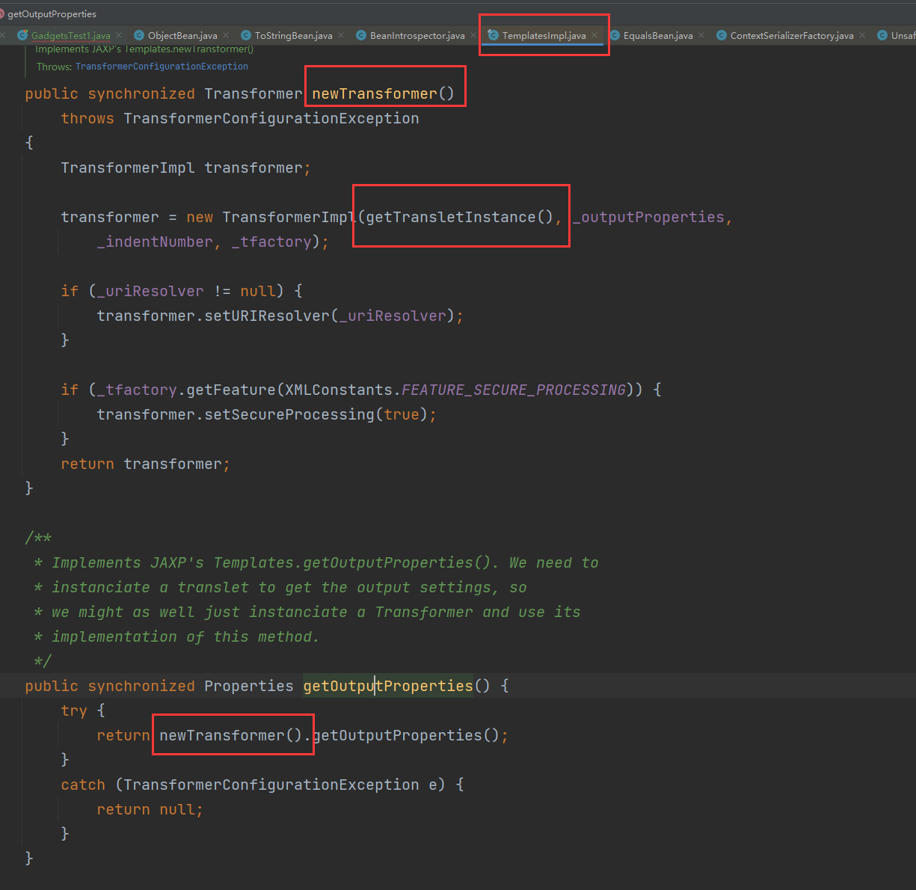
Task: Close the GadgetsTest1.java editor tab
Action: point(119,35)
